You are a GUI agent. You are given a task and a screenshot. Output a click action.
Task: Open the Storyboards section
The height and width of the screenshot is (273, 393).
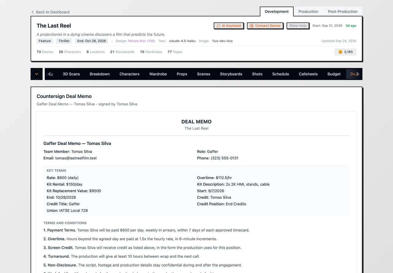(x=231, y=74)
